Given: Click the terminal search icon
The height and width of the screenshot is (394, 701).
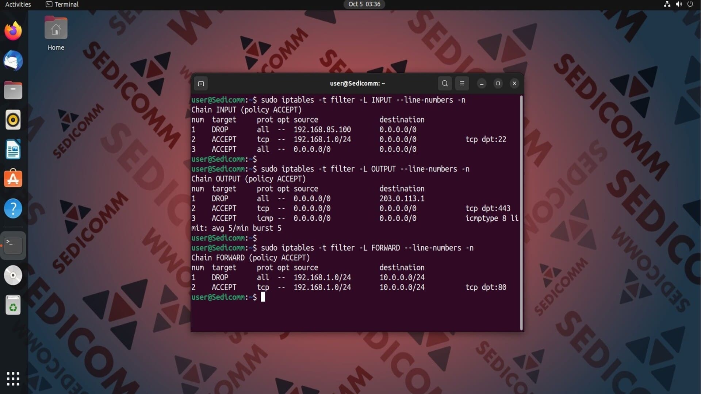Looking at the screenshot, I should tap(445, 84).
